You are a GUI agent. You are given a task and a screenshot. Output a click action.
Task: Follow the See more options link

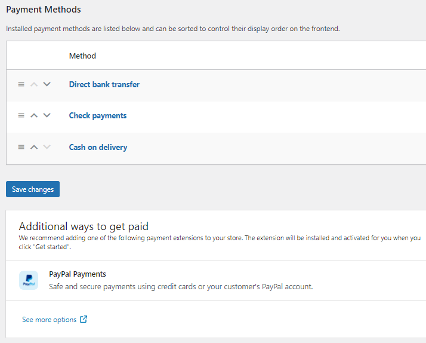(49, 320)
